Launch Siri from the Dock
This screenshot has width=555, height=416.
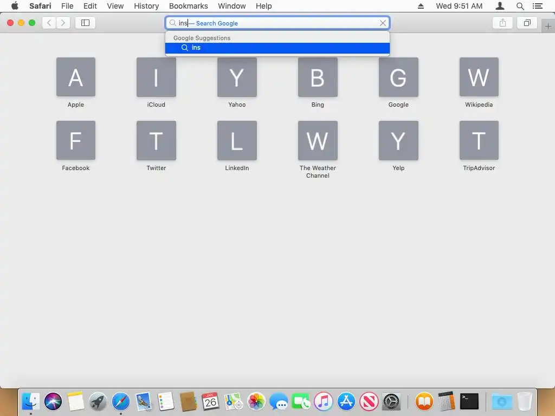(x=53, y=401)
